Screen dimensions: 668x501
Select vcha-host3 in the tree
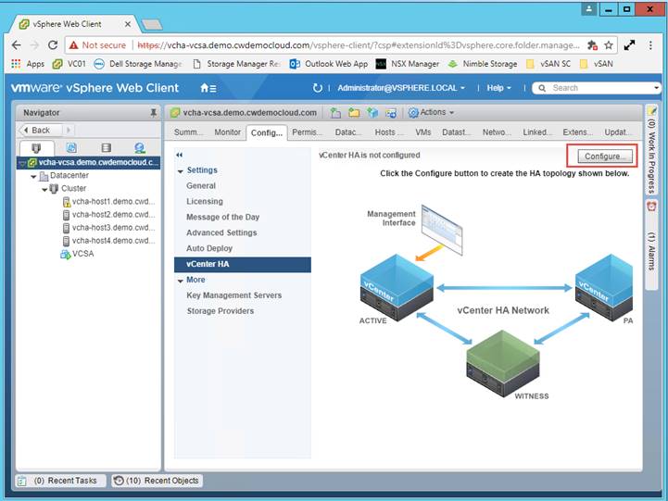108,228
